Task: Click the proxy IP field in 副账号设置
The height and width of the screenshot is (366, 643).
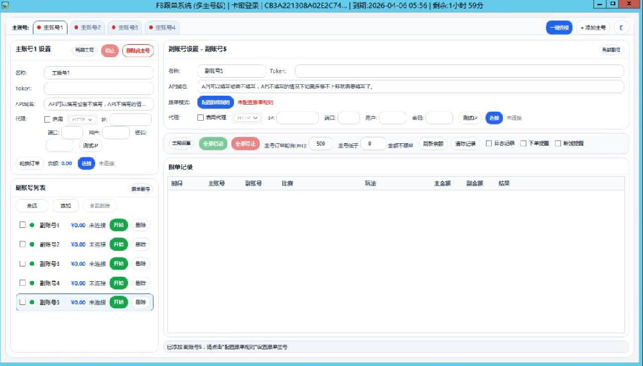Action: point(298,118)
